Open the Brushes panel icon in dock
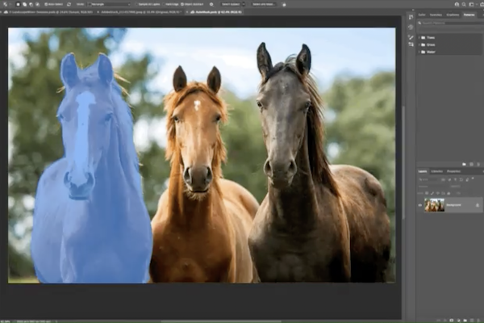484x323 pixels. pos(411,37)
